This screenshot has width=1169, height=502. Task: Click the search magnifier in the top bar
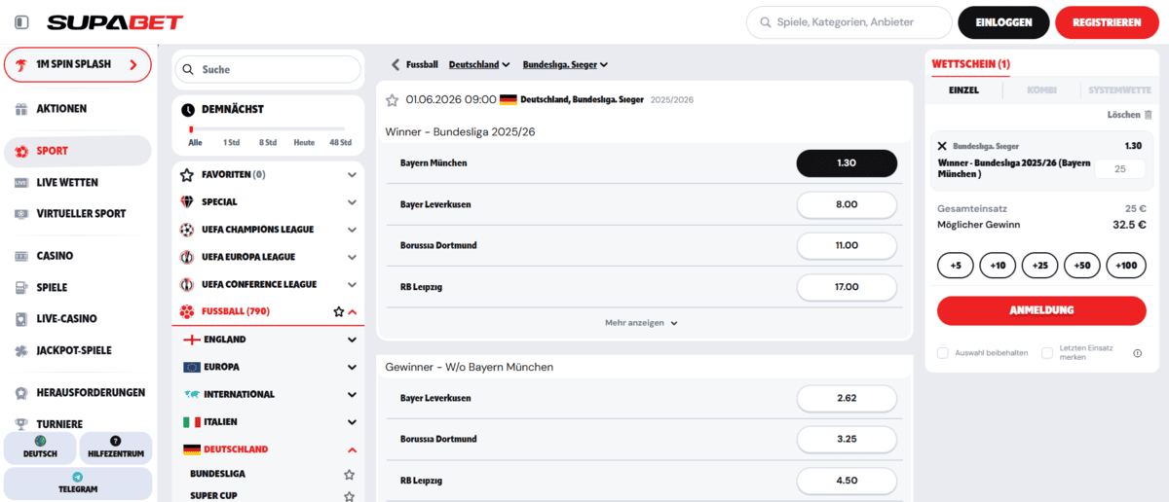[765, 22]
